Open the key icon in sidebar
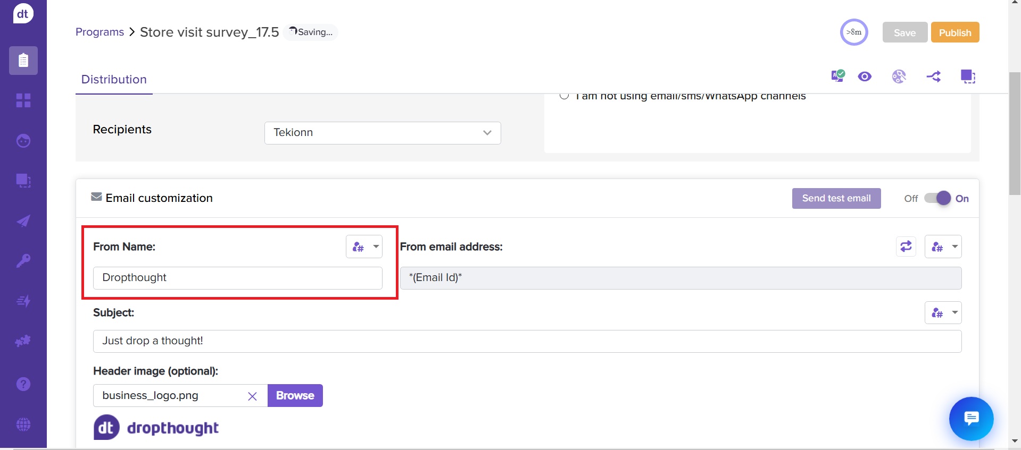The width and height of the screenshot is (1021, 450). 23,261
